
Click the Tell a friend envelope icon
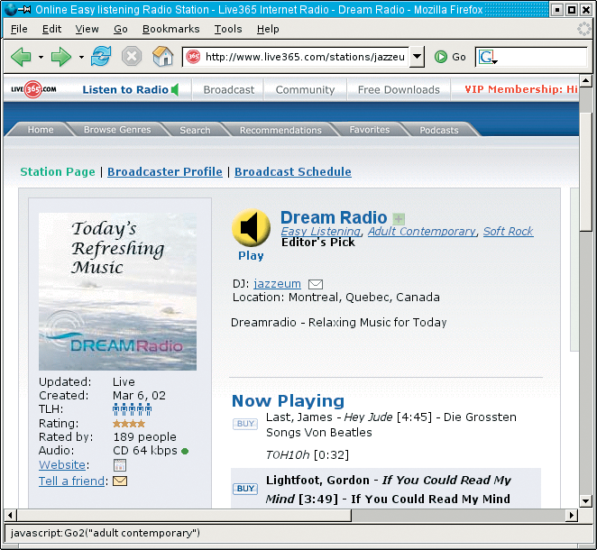120,481
